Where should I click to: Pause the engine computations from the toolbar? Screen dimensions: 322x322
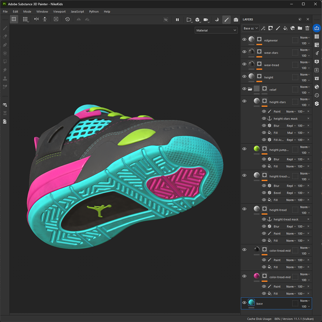pyautogui.click(x=177, y=19)
